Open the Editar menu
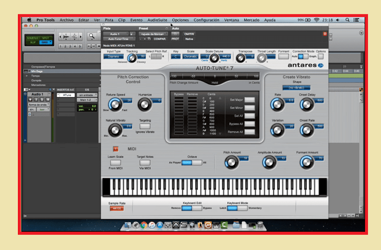This screenshot has height=250, width=381. 84,20
